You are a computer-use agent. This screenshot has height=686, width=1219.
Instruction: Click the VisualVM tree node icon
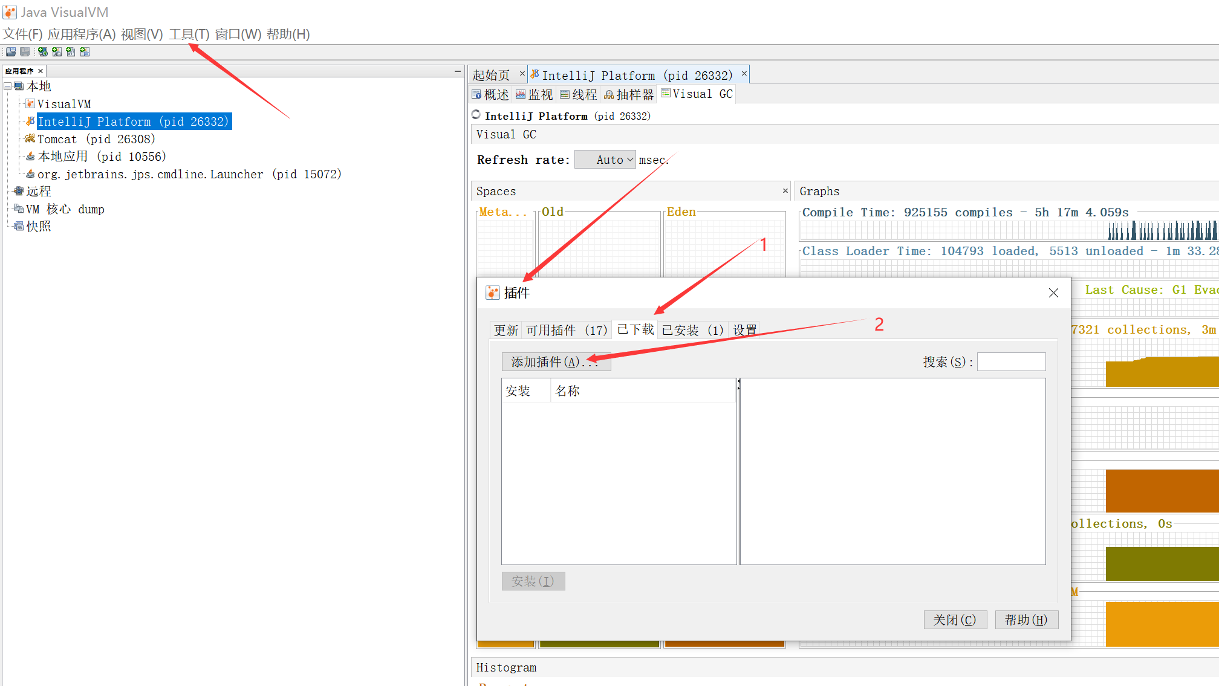point(30,104)
